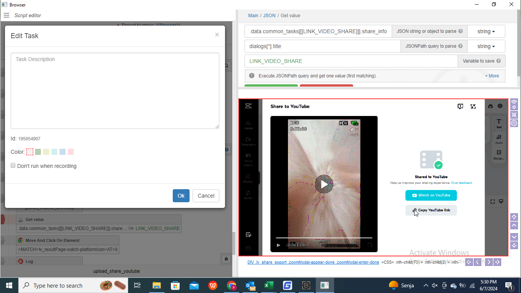Click the Ok button in dialog

(x=181, y=196)
